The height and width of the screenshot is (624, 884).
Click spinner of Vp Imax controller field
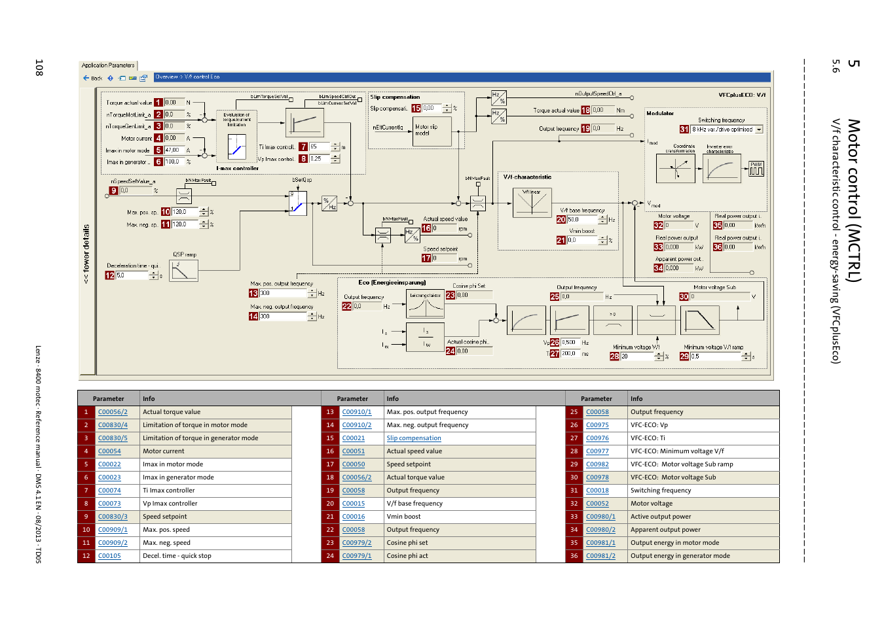[x=335, y=159]
